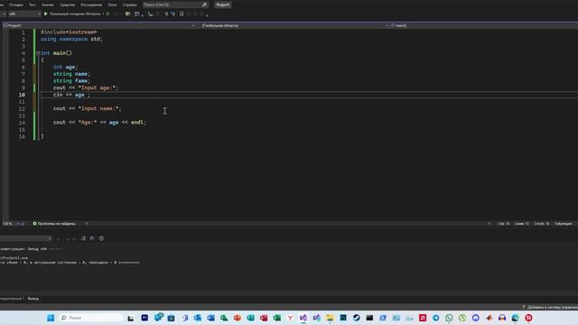This screenshot has width=578, height=325.
Task: Expand the main() member dropdown
Action: (x=484, y=25)
